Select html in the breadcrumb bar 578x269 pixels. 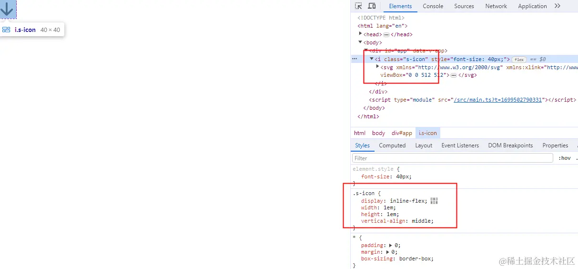pyautogui.click(x=360, y=133)
